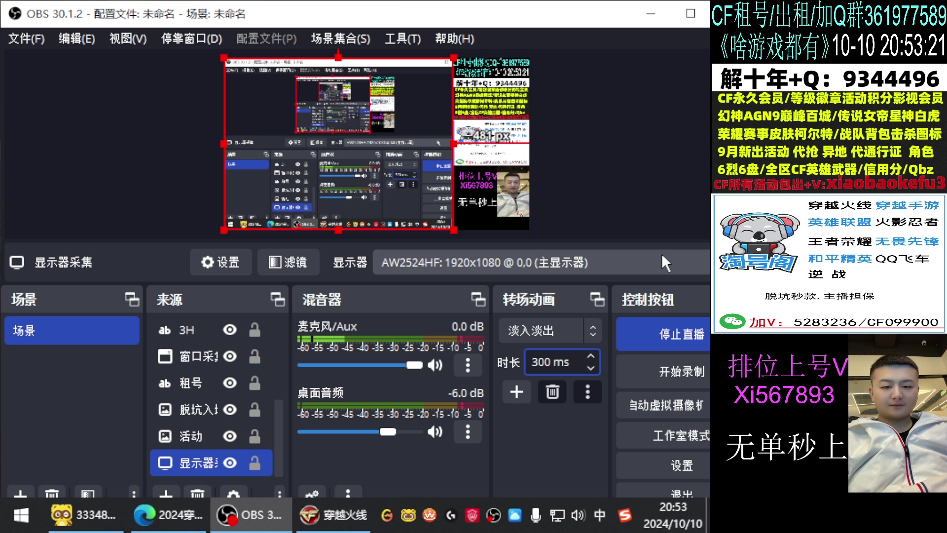This screenshot has width=947, height=533.
Task: Open 麦克风/Aux three-dot options menu
Action: coord(468,365)
